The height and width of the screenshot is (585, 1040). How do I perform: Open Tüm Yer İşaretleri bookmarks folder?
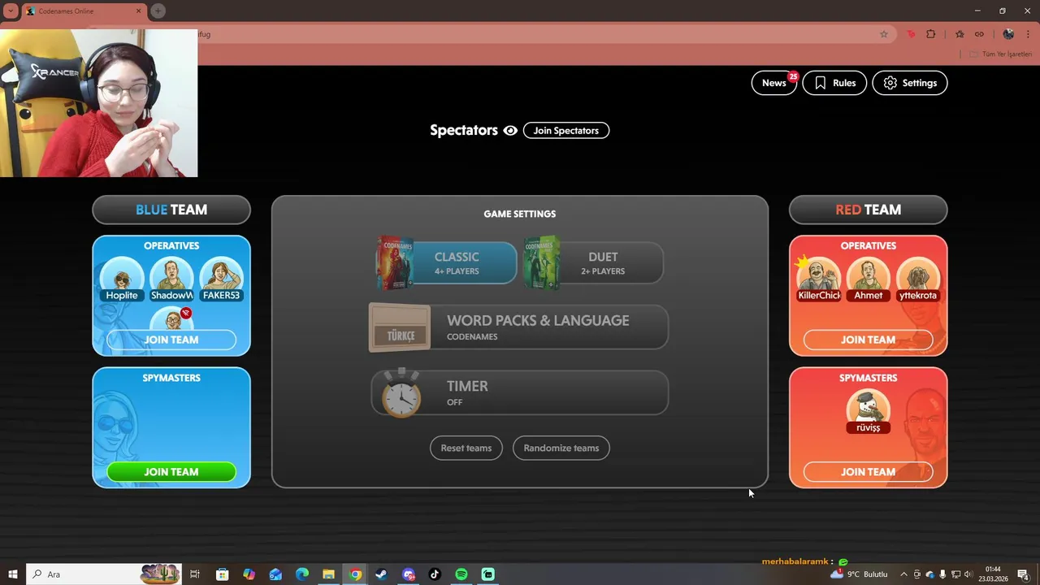point(1001,54)
